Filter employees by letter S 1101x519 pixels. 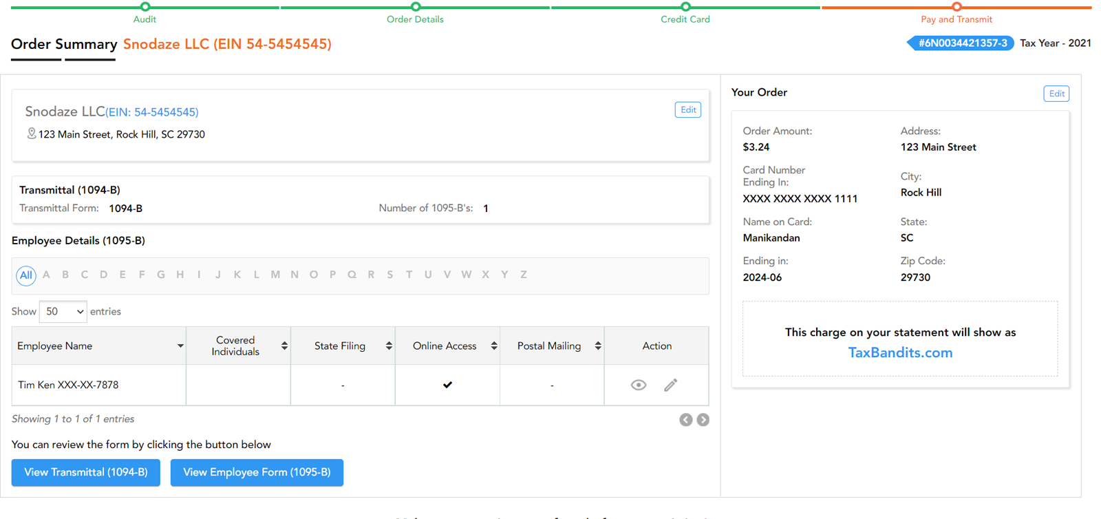coord(390,275)
